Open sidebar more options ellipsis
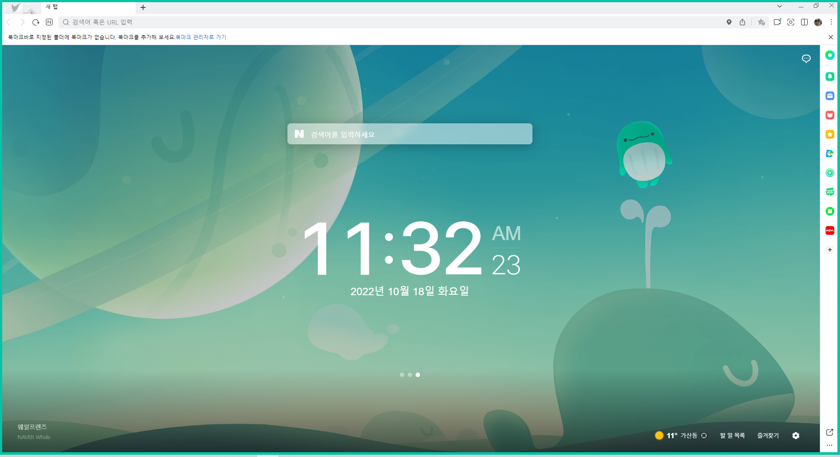Viewport: 840px width, 457px height. click(x=829, y=445)
